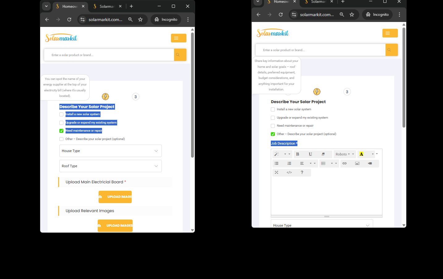Click the eraser icon to remove font style
Screen dimensions: 443x279
pyautogui.click(x=323, y=154)
